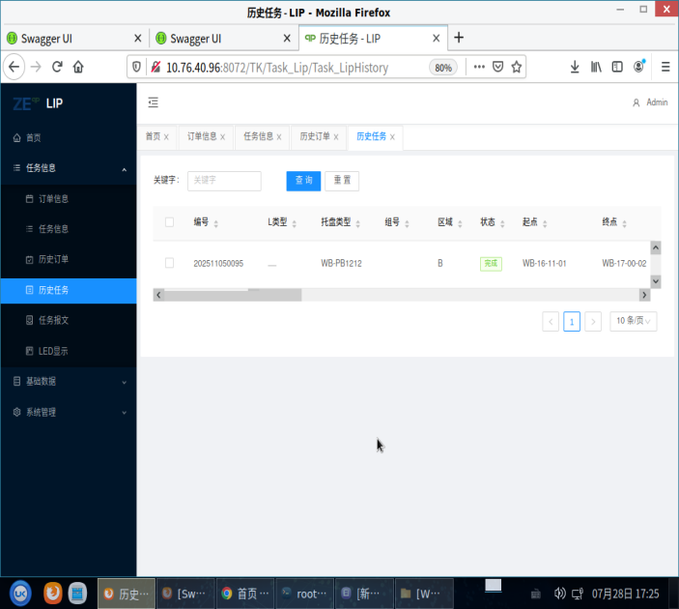The height and width of the screenshot is (609, 679).
Task: Switch to the root terminal taskbar window
Action: pyautogui.click(x=305, y=594)
